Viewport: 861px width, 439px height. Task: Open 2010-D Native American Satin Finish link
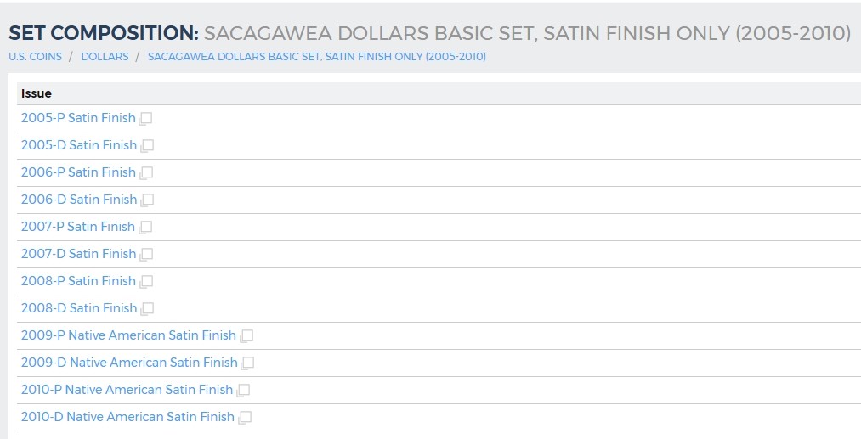tap(127, 417)
